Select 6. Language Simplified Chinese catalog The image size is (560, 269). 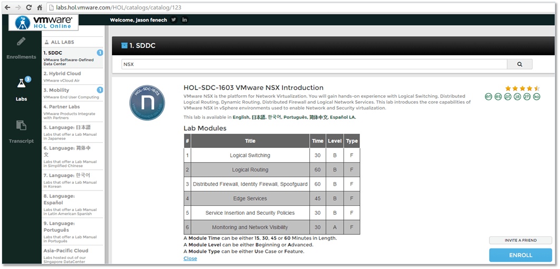click(x=72, y=156)
